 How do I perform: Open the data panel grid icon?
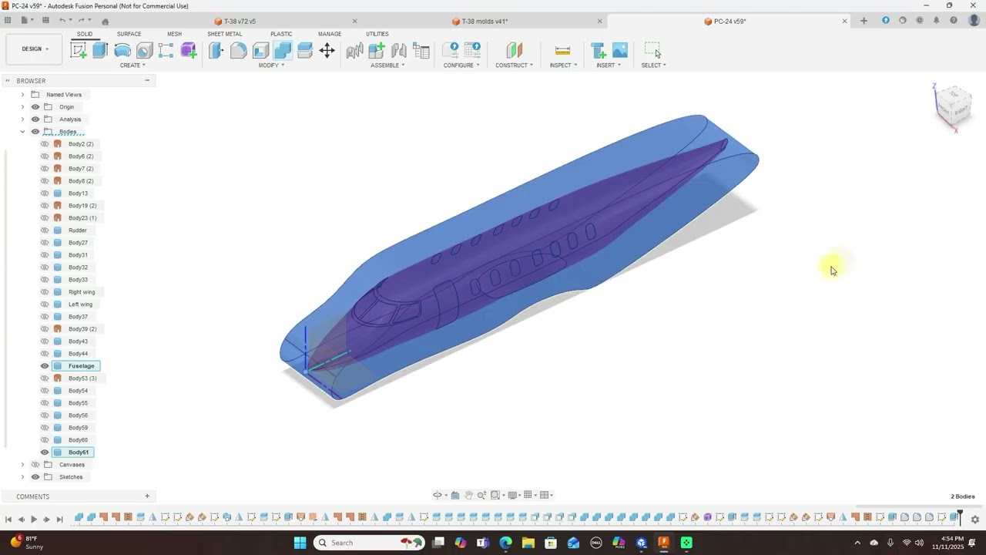click(x=8, y=21)
